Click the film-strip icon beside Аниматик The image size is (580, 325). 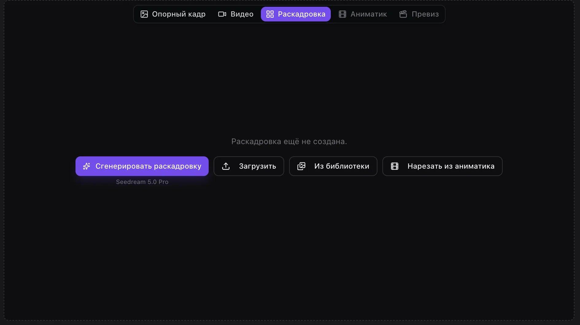pos(342,14)
